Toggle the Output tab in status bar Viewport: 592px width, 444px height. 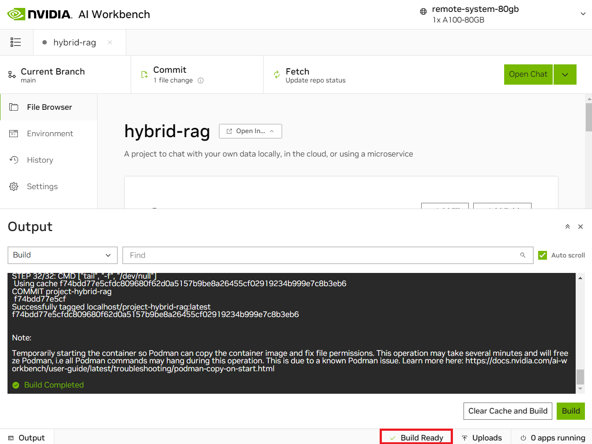click(x=27, y=438)
